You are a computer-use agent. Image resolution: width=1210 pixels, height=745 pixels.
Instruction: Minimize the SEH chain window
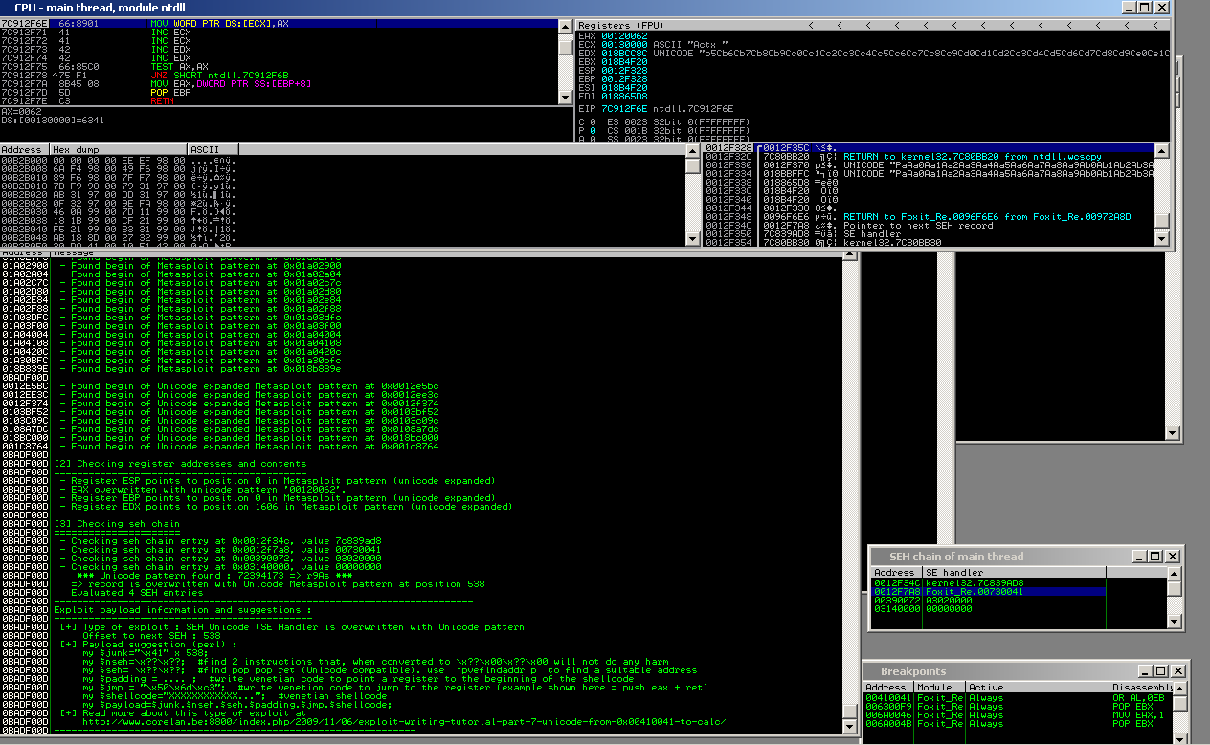[1139, 557]
